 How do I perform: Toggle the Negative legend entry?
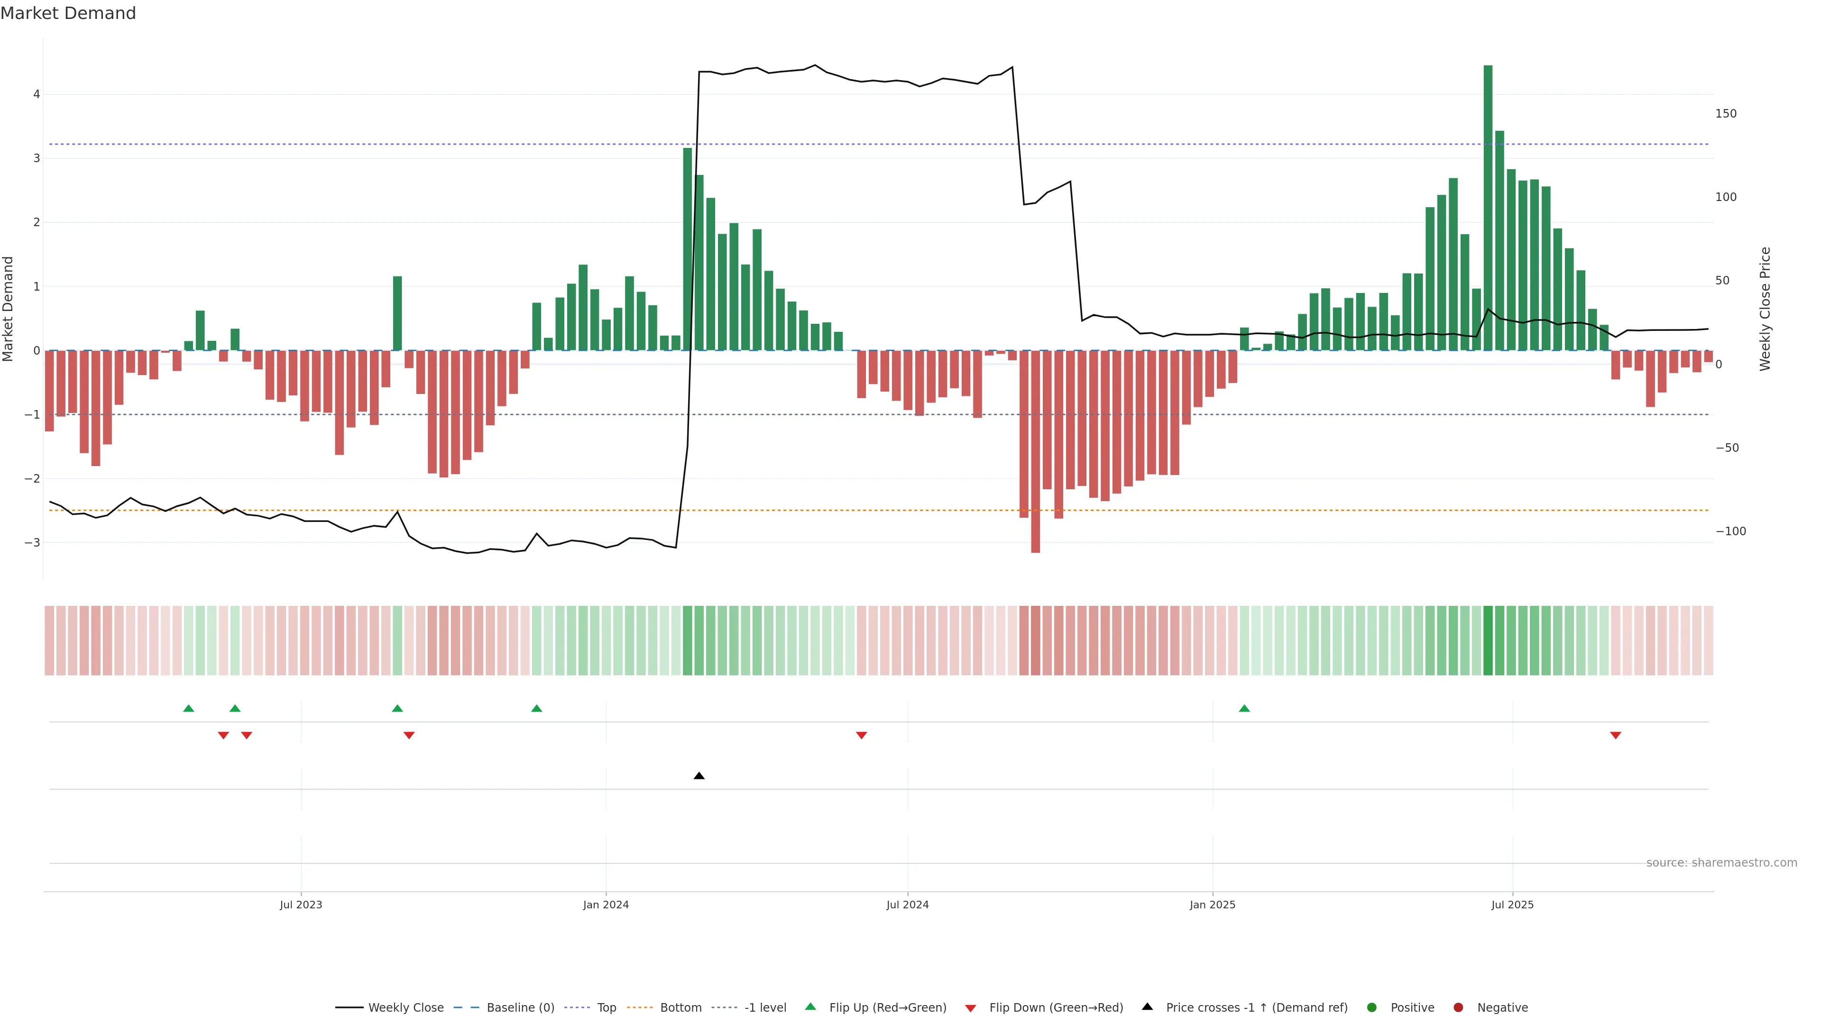click(x=1502, y=1007)
